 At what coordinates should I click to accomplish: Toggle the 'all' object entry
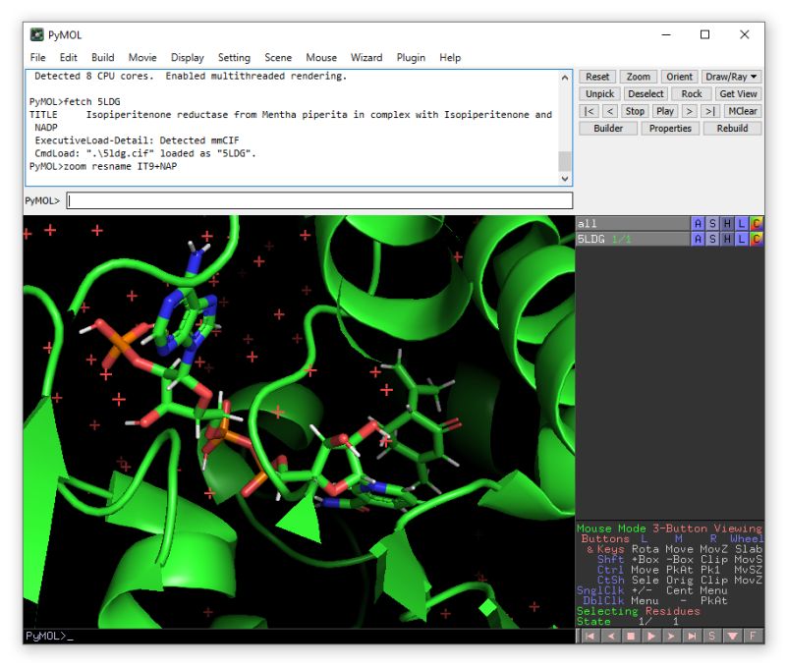coord(633,224)
